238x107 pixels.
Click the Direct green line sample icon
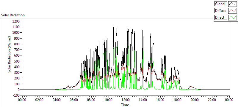233,17
